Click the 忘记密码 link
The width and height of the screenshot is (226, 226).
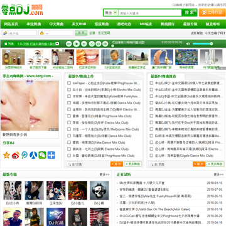point(104,33)
